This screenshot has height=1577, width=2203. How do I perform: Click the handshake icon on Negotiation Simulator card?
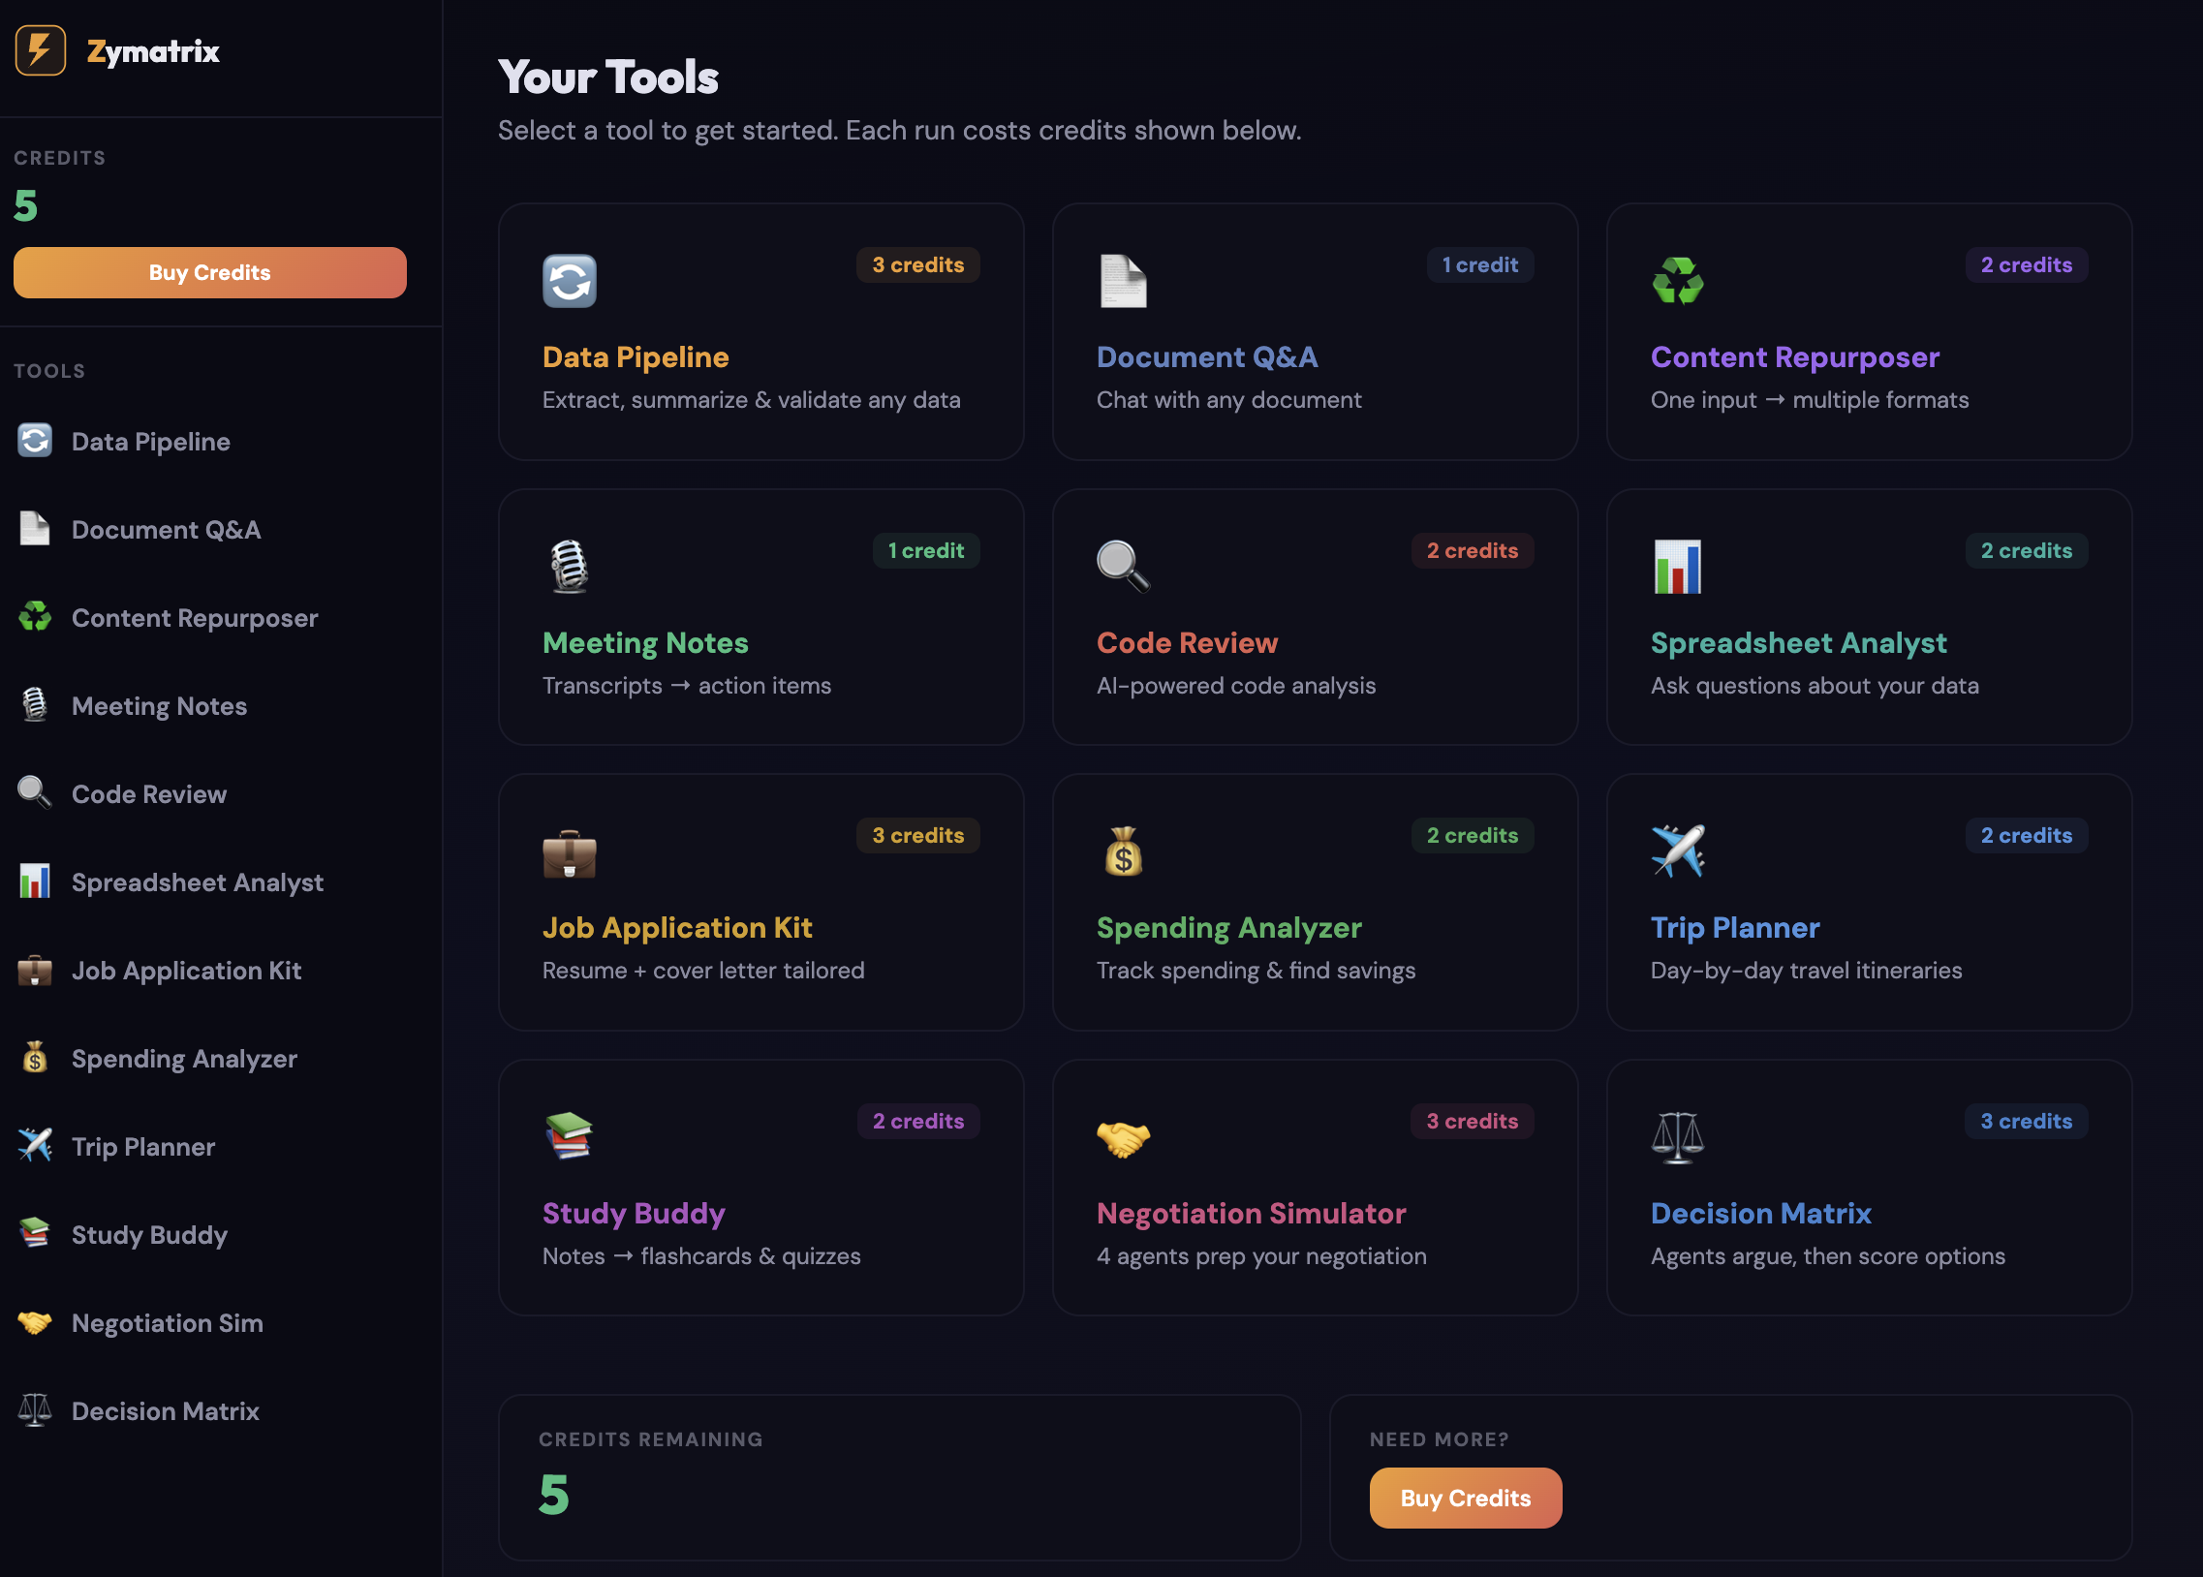coord(1123,1137)
